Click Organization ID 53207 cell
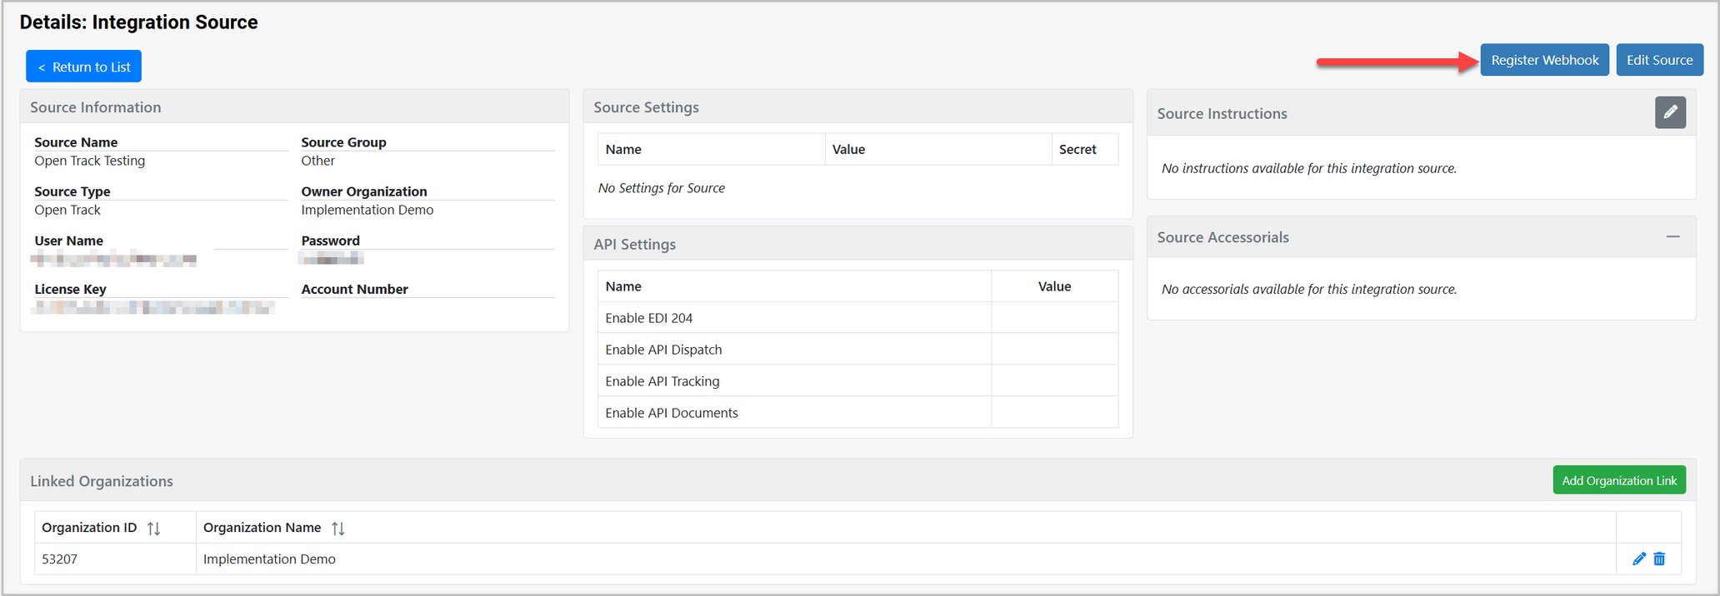Viewport: 1720px width, 596px height. 115,559
